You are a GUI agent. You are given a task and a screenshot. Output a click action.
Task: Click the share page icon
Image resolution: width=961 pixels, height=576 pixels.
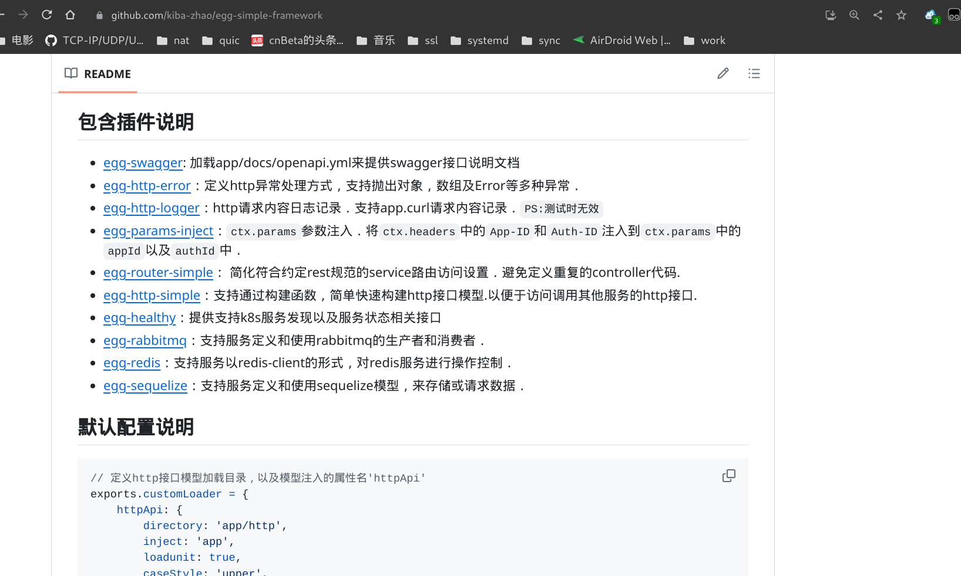coord(878,15)
